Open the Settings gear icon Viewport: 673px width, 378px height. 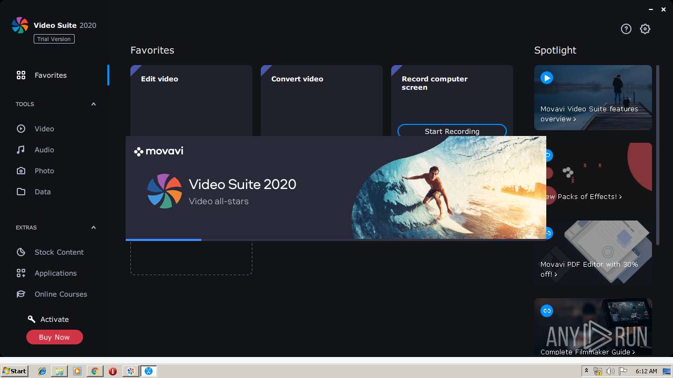[645, 29]
